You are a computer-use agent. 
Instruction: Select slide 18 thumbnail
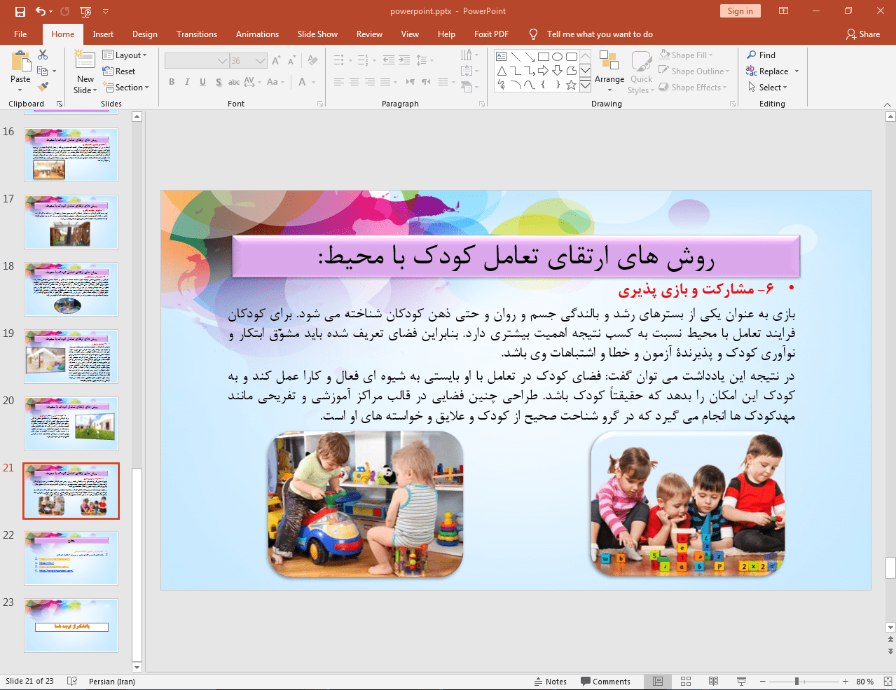click(x=71, y=289)
